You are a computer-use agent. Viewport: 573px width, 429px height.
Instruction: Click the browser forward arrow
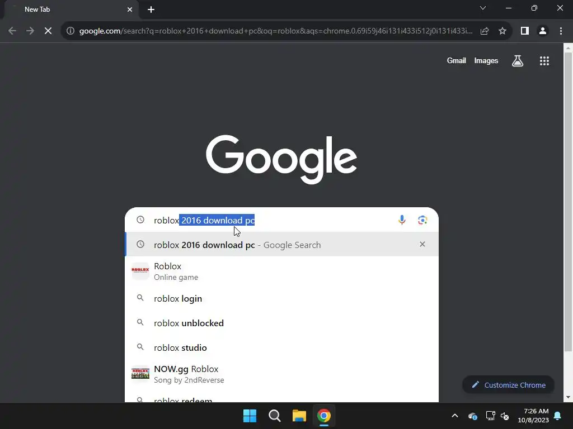click(30, 31)
